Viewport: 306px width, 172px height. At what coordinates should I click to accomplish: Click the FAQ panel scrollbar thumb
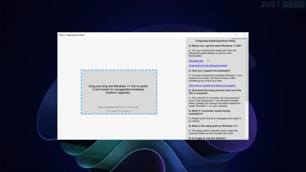247,72
